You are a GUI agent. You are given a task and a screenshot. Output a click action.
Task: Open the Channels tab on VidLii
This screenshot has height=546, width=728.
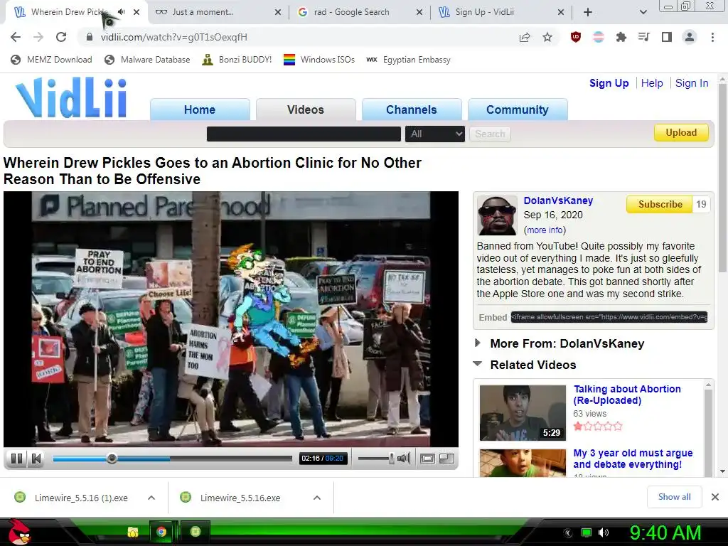412,109
